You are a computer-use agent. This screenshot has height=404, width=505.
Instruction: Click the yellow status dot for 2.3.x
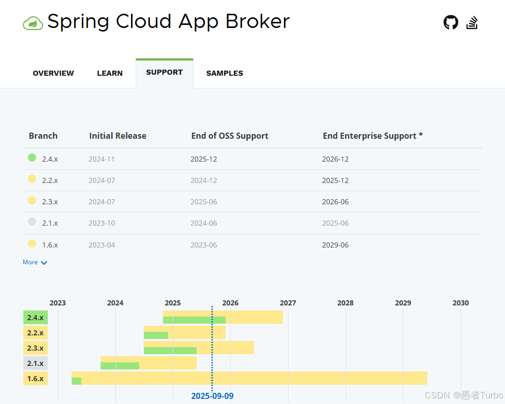coord(32,200)
